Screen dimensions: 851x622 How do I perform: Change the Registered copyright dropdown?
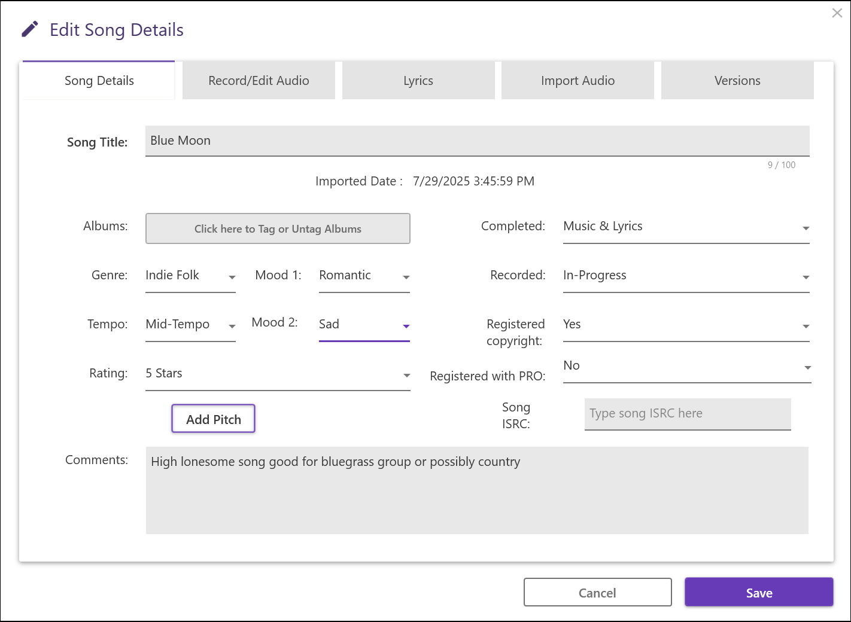tap(686, 325)
